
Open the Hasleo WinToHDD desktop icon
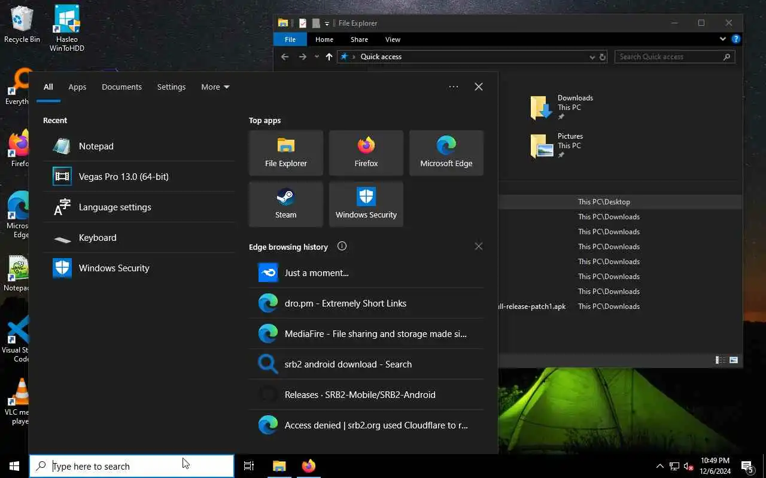[x=67, y=28]
